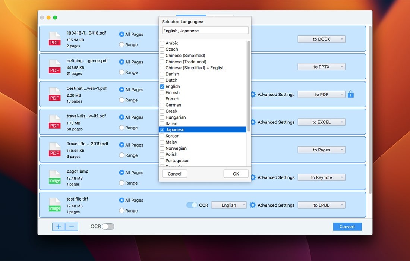Select Range radio for defining-...gence.pdf
Screen dimensions: 410x261
(122, 72)
